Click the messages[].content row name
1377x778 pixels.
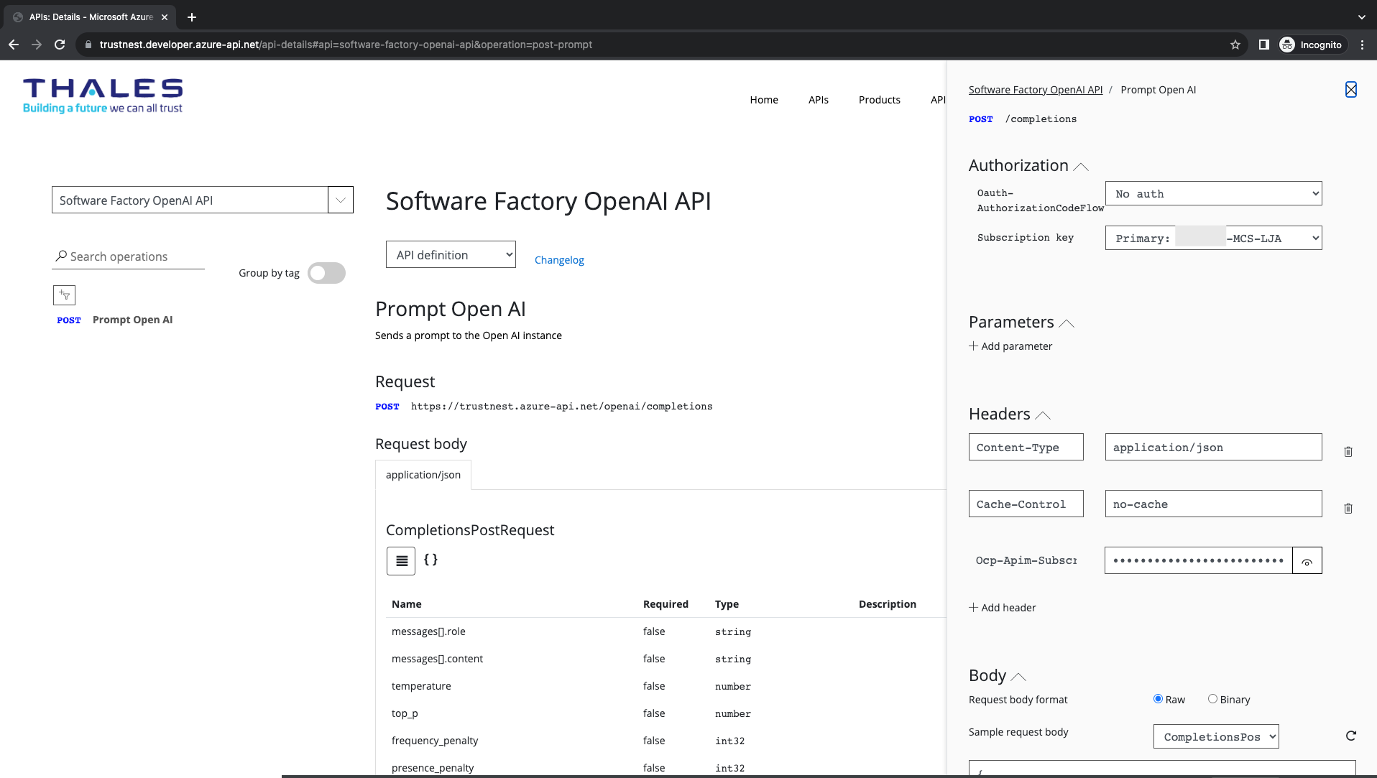(x=437, y=659)
